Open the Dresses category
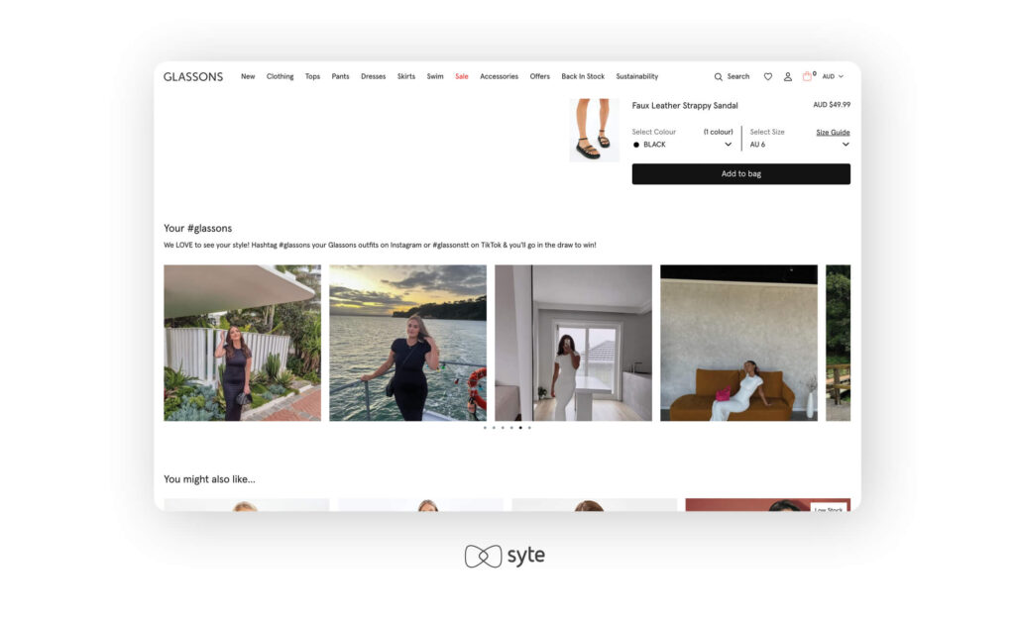The image size is (1015, 619). point(373,76)
